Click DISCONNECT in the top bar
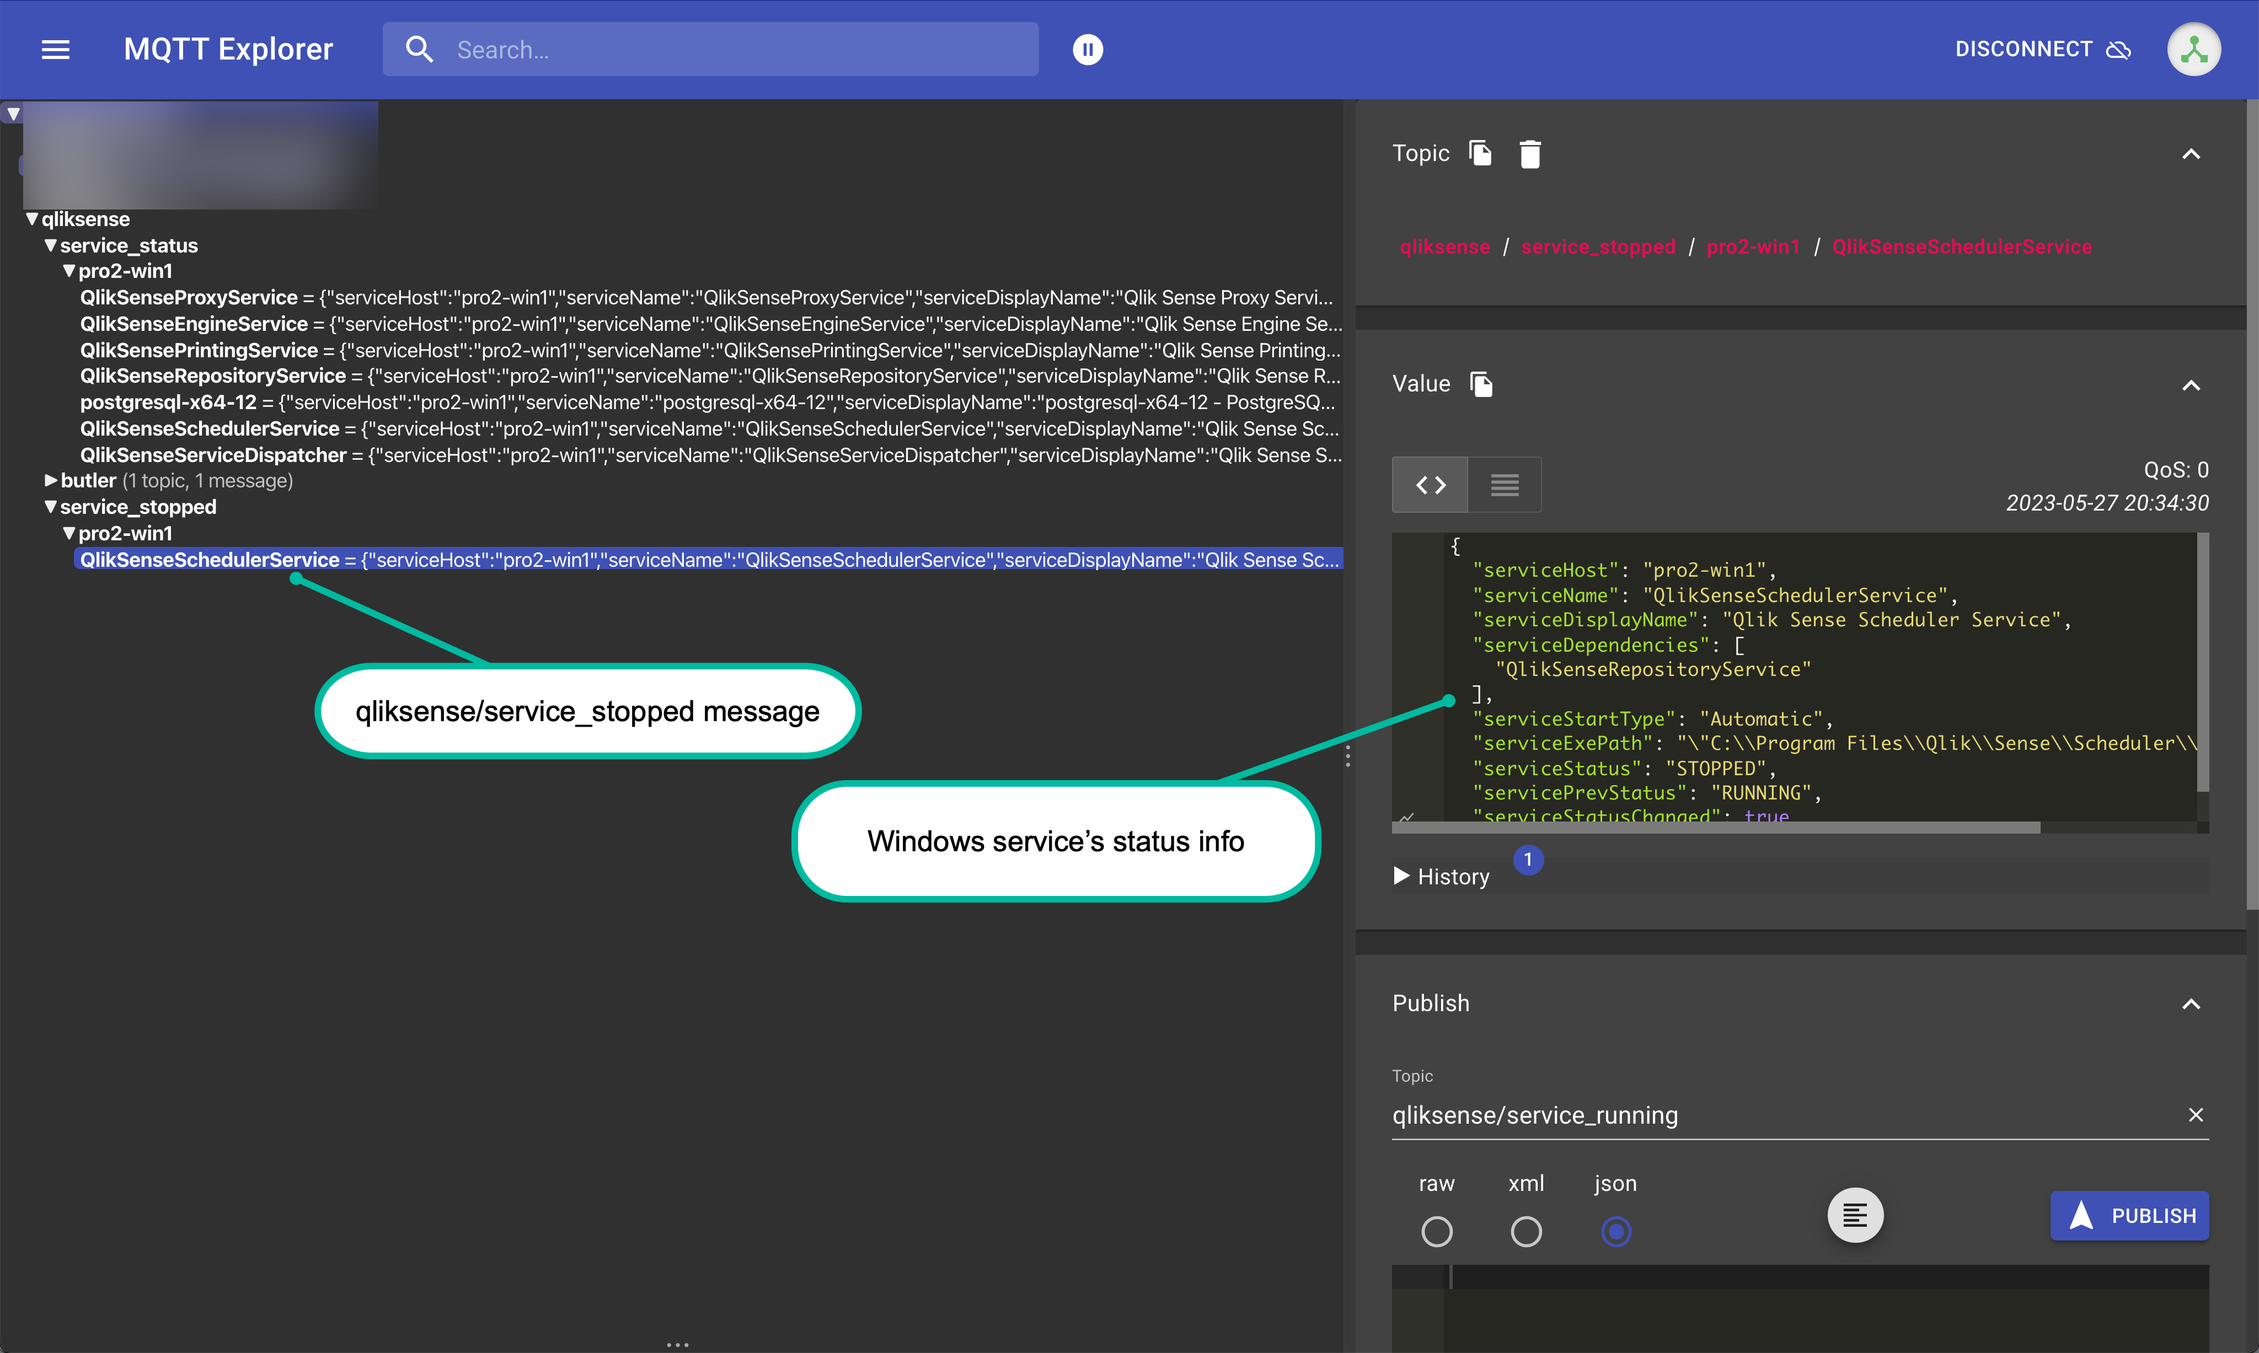 (x=2022, y=49)
